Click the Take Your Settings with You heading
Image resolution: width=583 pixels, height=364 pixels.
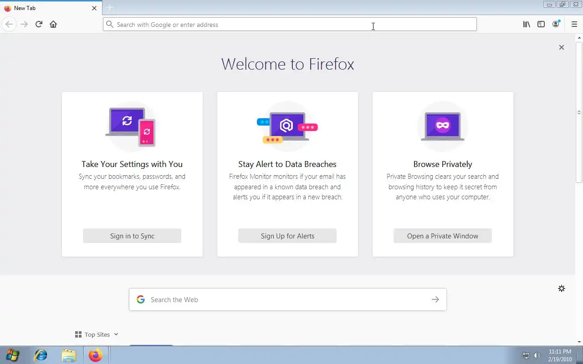132,164
